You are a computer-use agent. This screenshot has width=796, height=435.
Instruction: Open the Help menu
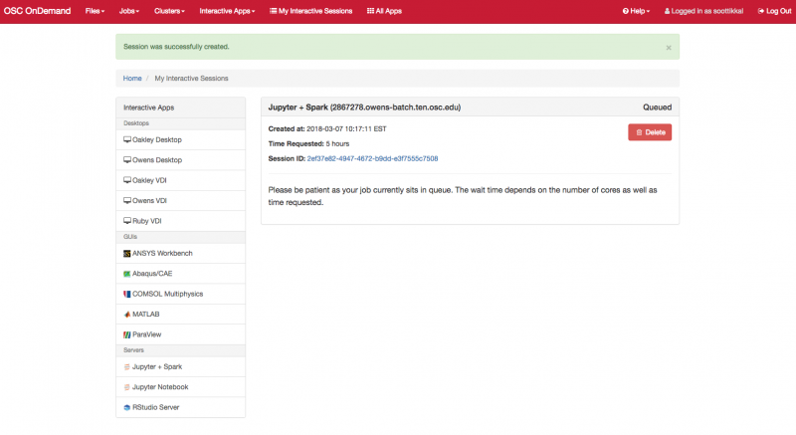coord(636,11)
